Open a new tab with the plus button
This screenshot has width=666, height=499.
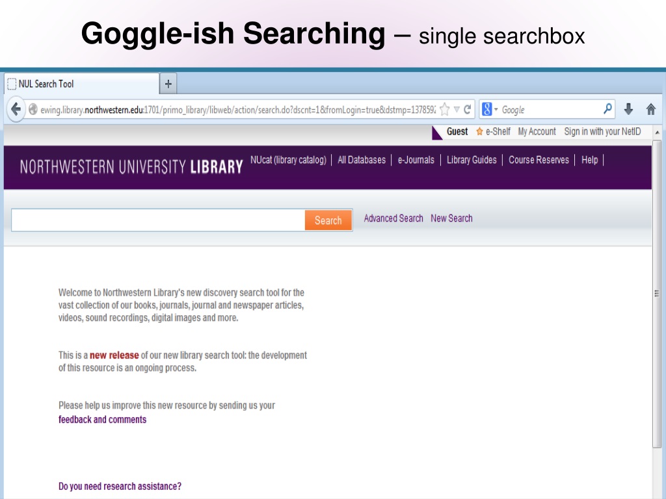click(x=168, y=84)
